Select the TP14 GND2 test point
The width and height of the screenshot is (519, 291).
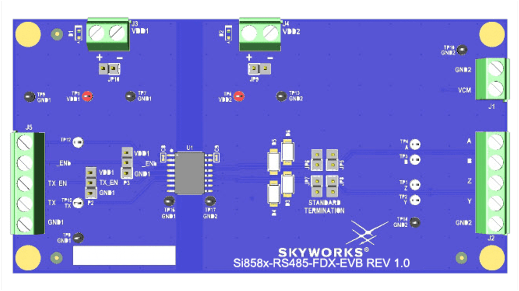coord(414,222)
